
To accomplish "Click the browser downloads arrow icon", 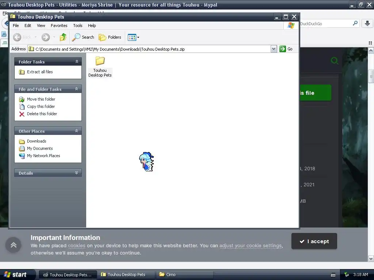I will pos(367,23).
